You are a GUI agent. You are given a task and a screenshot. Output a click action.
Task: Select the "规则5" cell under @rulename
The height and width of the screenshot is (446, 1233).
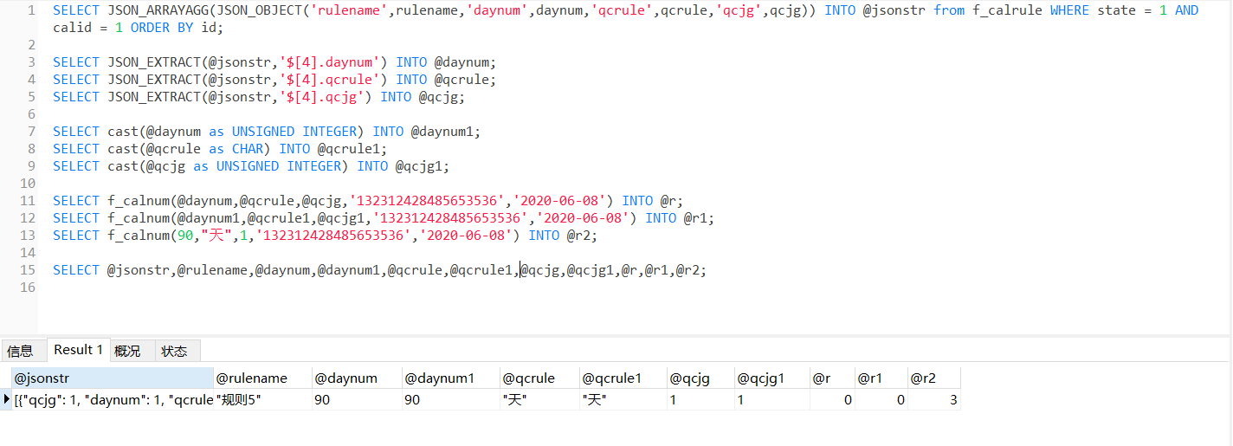[x=262, y=400]
